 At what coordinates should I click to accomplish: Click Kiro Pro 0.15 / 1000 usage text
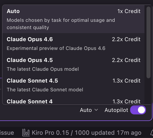click(87, 132)
